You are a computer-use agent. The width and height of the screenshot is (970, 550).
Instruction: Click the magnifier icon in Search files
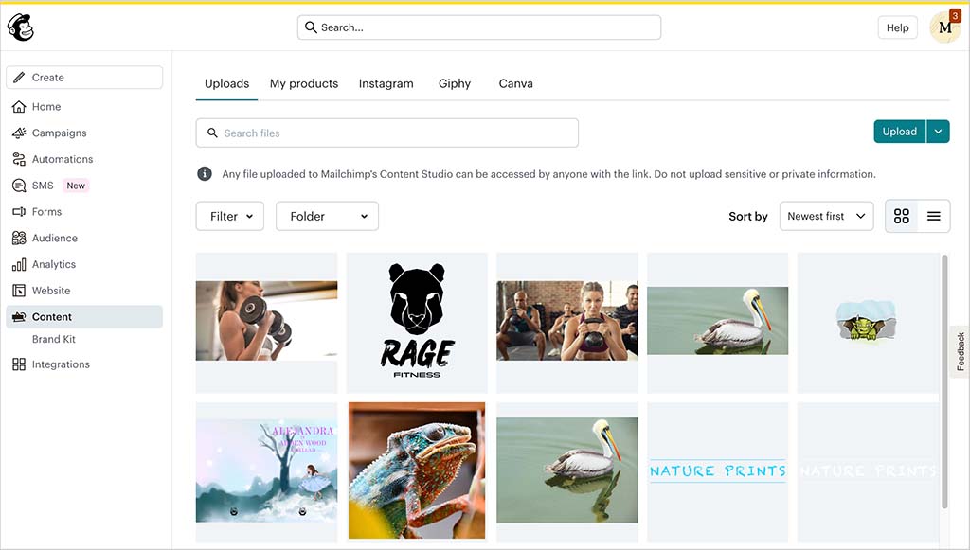click(x=212, y=133)
